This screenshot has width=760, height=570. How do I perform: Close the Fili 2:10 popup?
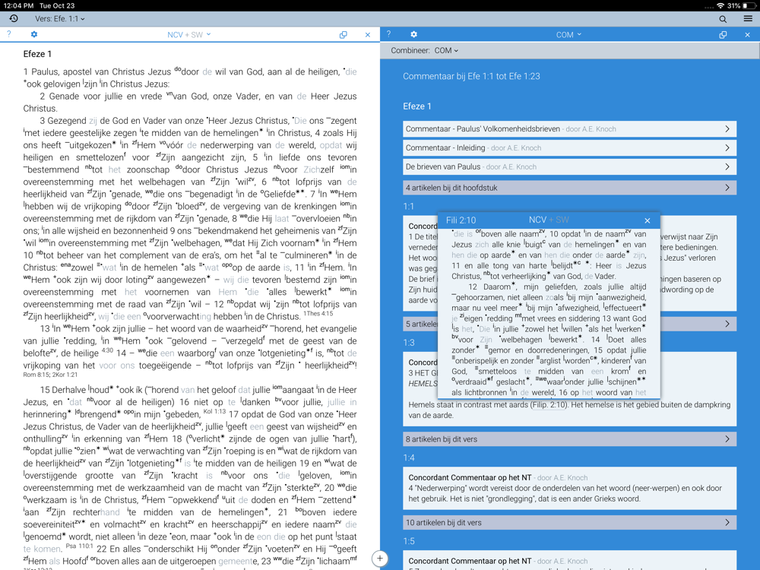point(647,220)
